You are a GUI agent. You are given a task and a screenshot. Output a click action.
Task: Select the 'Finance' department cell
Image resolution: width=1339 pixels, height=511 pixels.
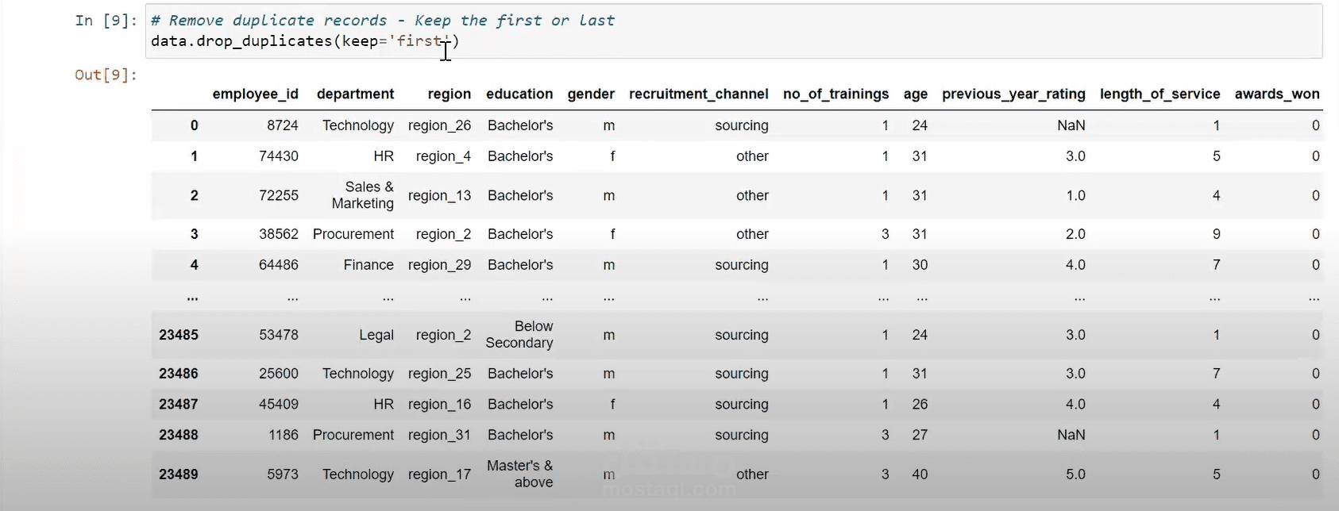pos(369,265)
